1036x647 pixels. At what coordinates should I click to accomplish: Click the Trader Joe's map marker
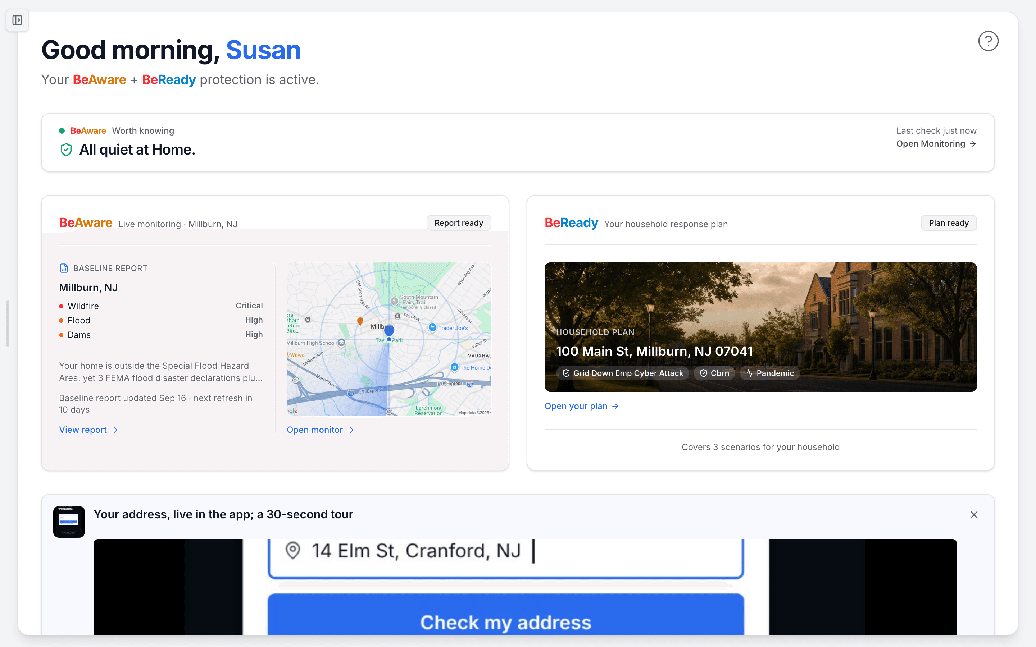(432, 328)
